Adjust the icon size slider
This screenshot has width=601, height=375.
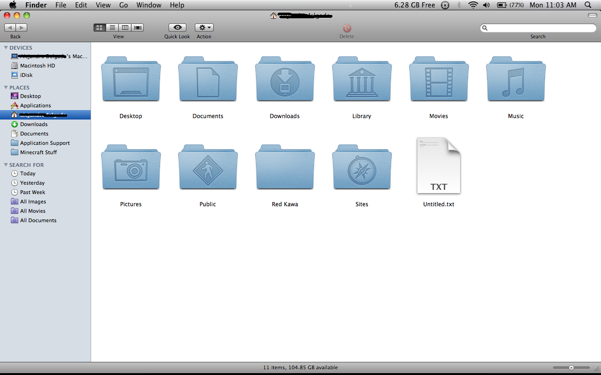tap(571, 368)
